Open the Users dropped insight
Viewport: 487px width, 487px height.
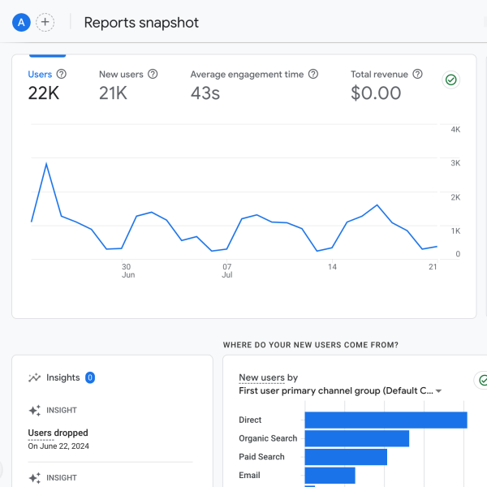pyautogui.click(x=58, y=433)
